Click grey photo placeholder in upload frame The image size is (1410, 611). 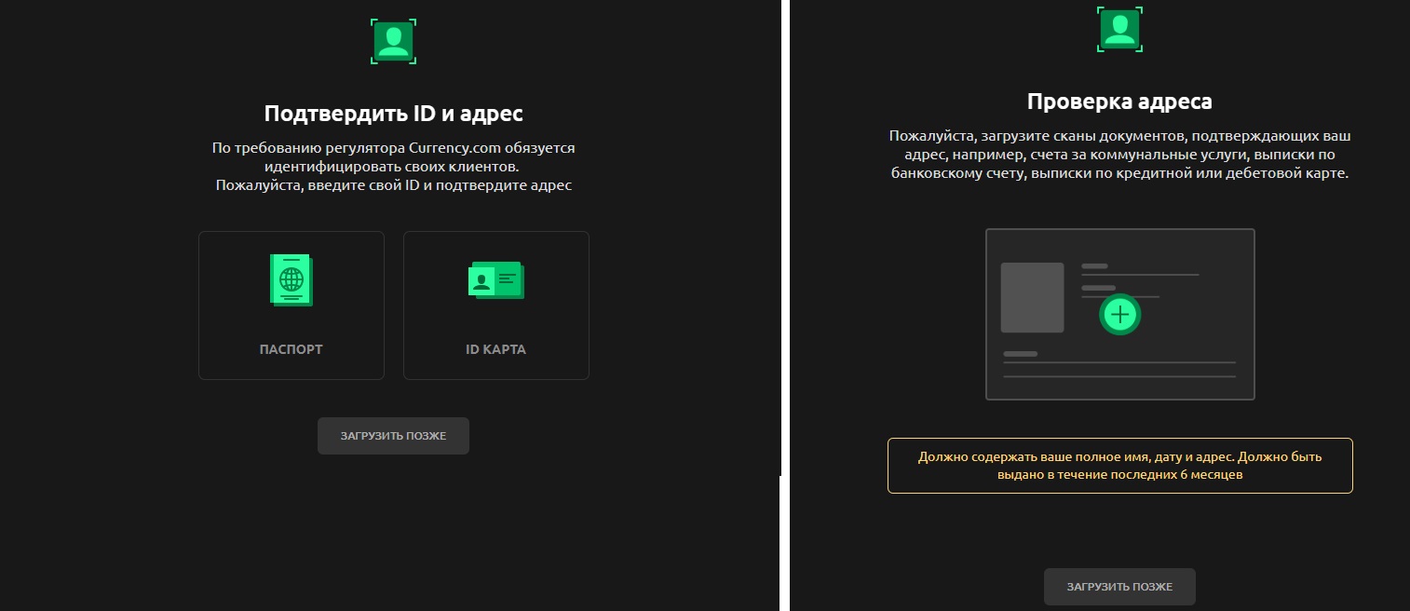coord(1032,297)
